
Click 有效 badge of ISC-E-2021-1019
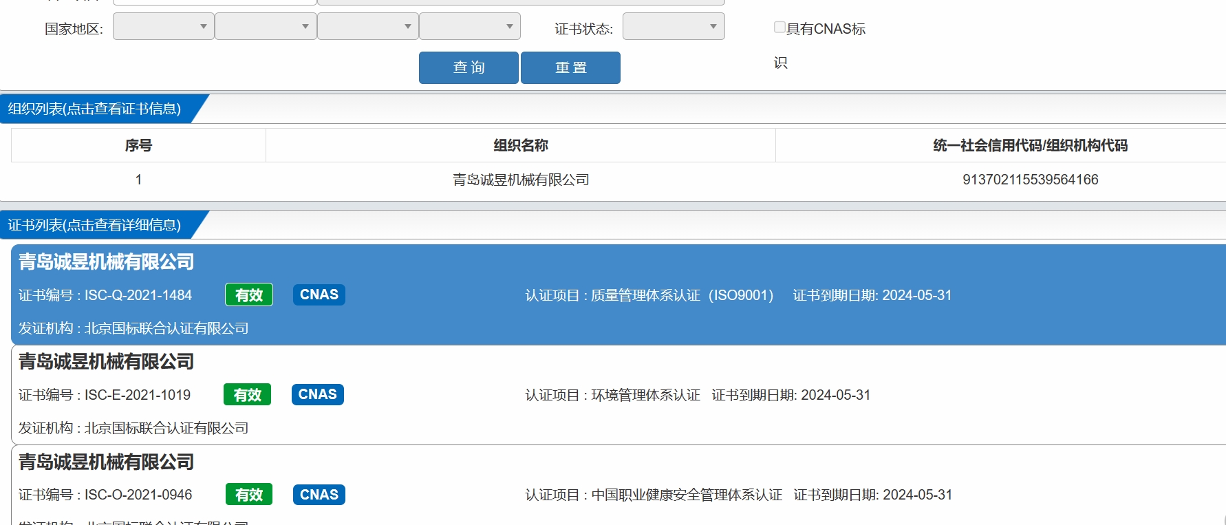248,394
